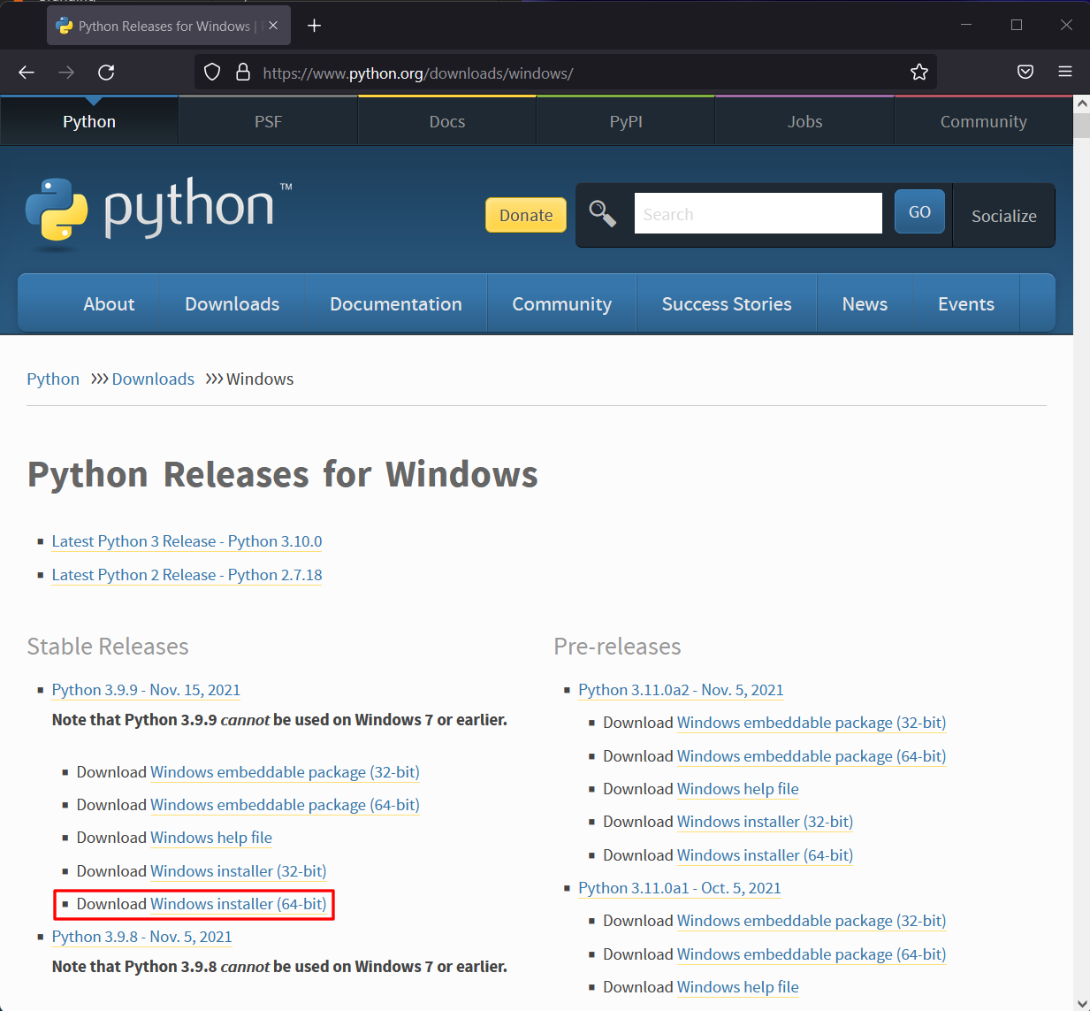The width and height of the screenshot is (1090, 1011).
Task: Open the Socialize dropdown
Action: (1003, 215)
